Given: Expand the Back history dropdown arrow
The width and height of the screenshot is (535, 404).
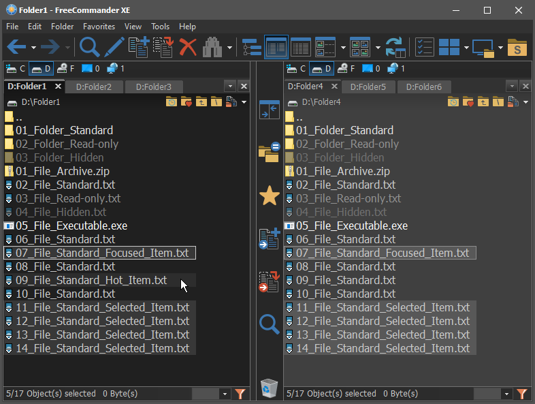Looking at the screenshot, I should tap(33, 48).
